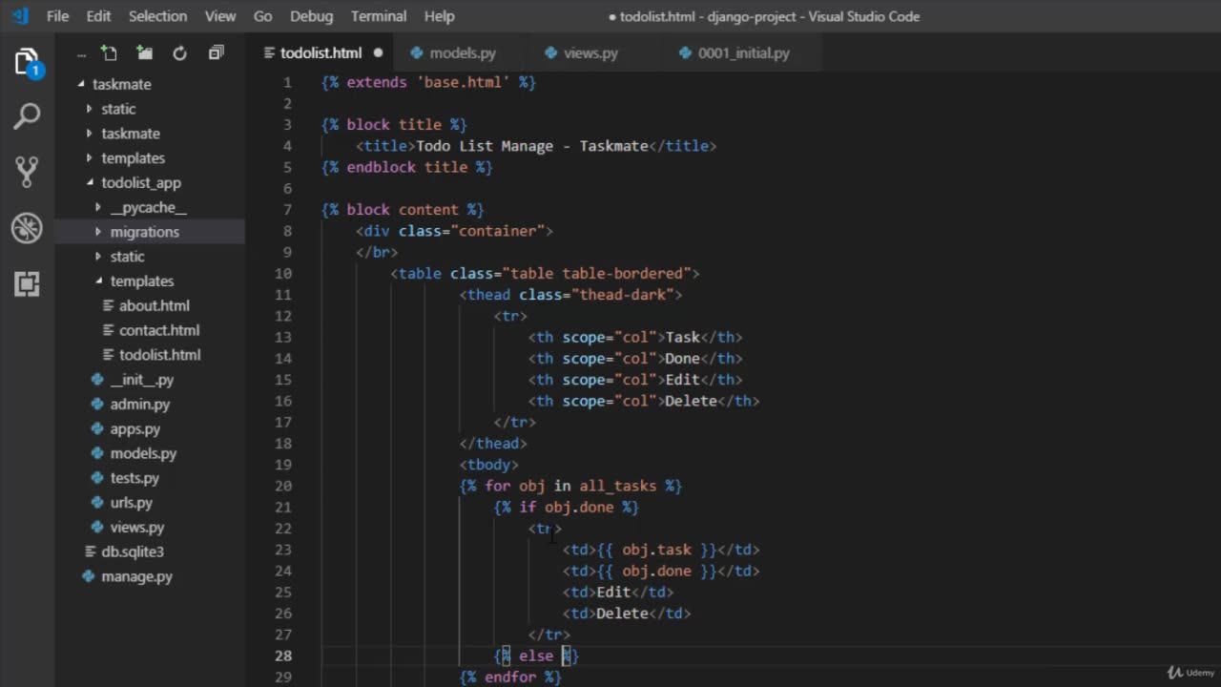This screenshot has height=687, width=1221.
Task: Open db.sqlite3 from the explorer
Action: [x=133, y=552]
